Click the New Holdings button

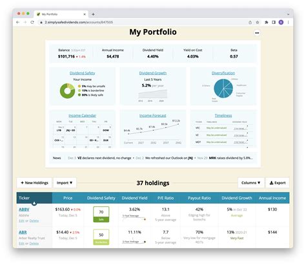34,183
